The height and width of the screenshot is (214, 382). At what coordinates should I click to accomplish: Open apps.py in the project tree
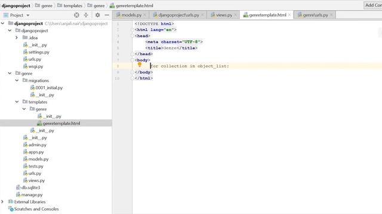pos(36,152)
